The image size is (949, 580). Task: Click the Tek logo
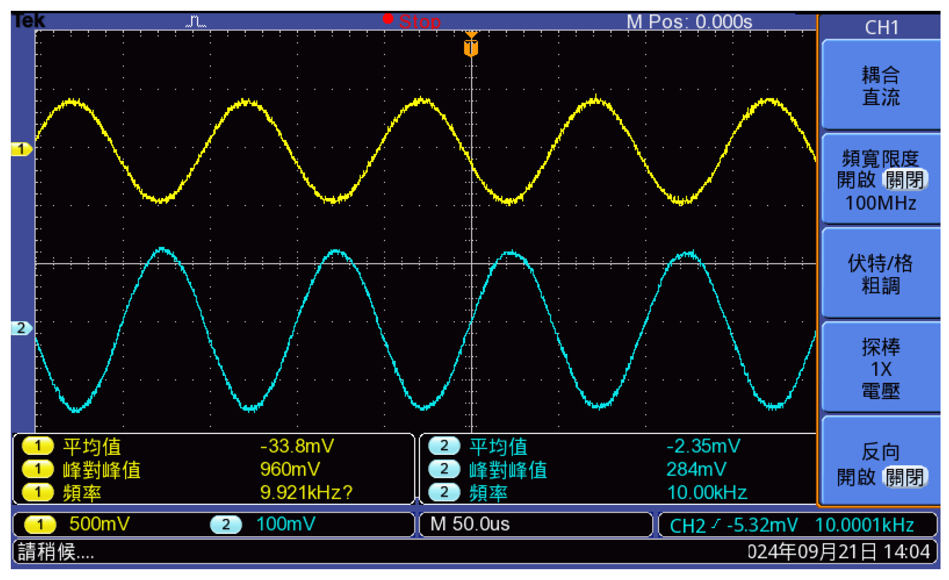pyautogui.click(x=28, y=21)
